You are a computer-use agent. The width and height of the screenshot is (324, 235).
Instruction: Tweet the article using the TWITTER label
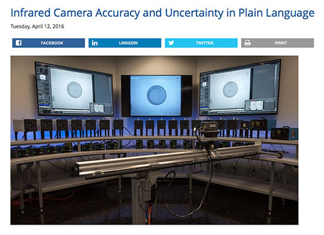pyautogui.click(x=205, y=43)
